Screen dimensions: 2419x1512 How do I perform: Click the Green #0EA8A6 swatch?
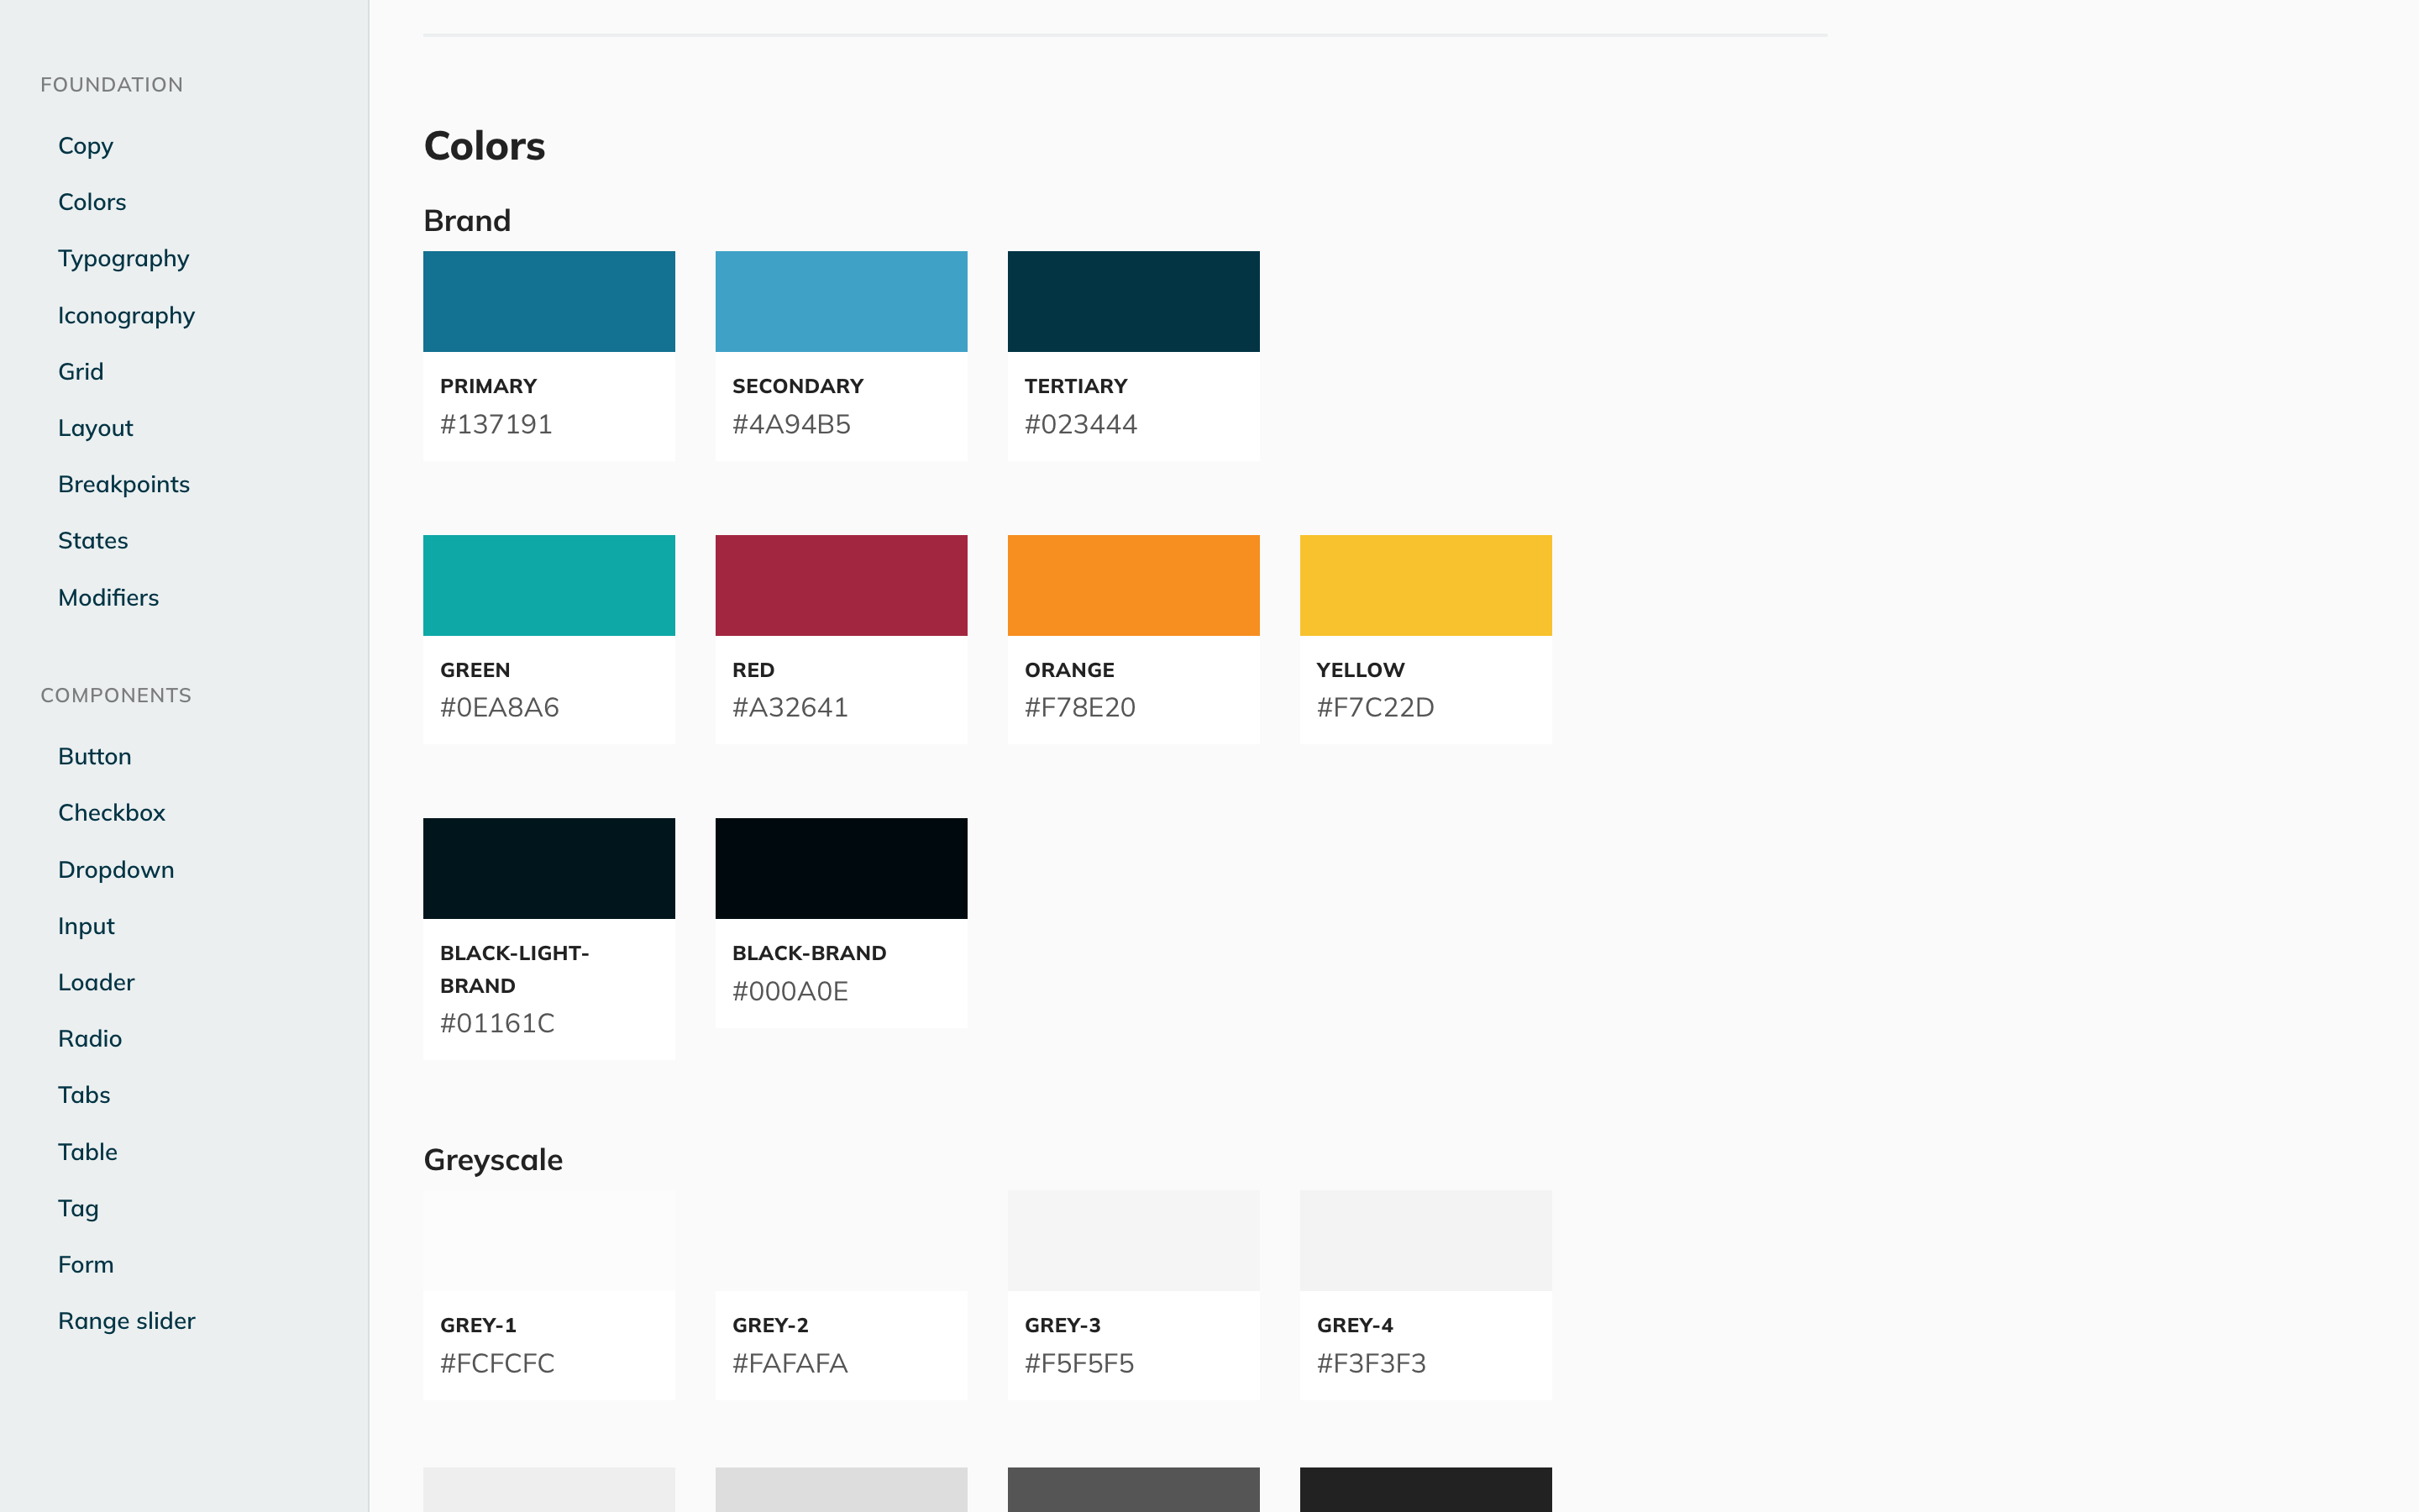pos(548,585)
